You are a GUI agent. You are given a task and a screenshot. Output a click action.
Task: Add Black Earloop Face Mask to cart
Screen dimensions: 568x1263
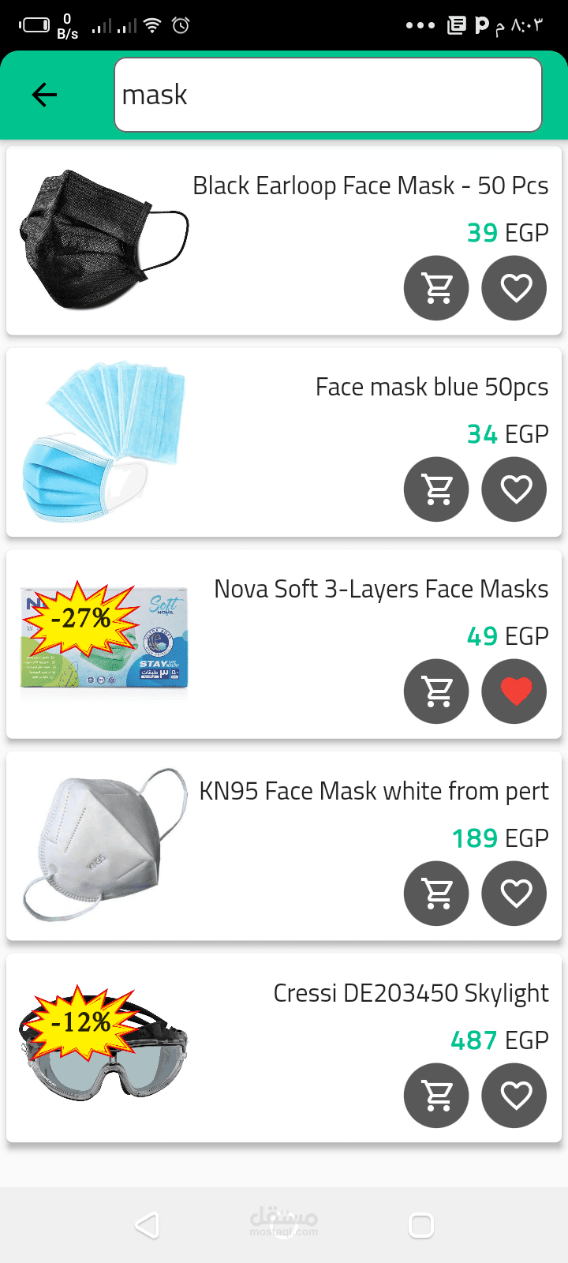click(x=436, y=288)
